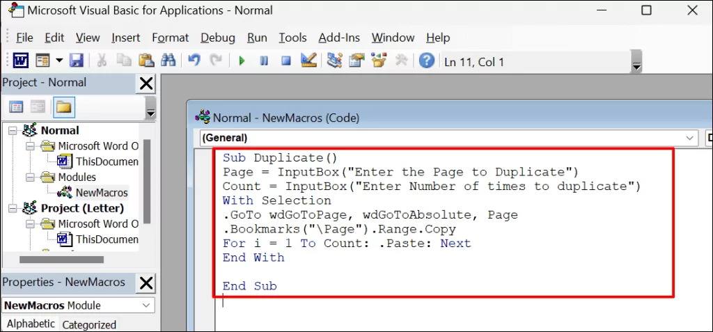Switch to the Categorized tab
The width and height of the screenshot is (713, 332).
tap(89, 325)
